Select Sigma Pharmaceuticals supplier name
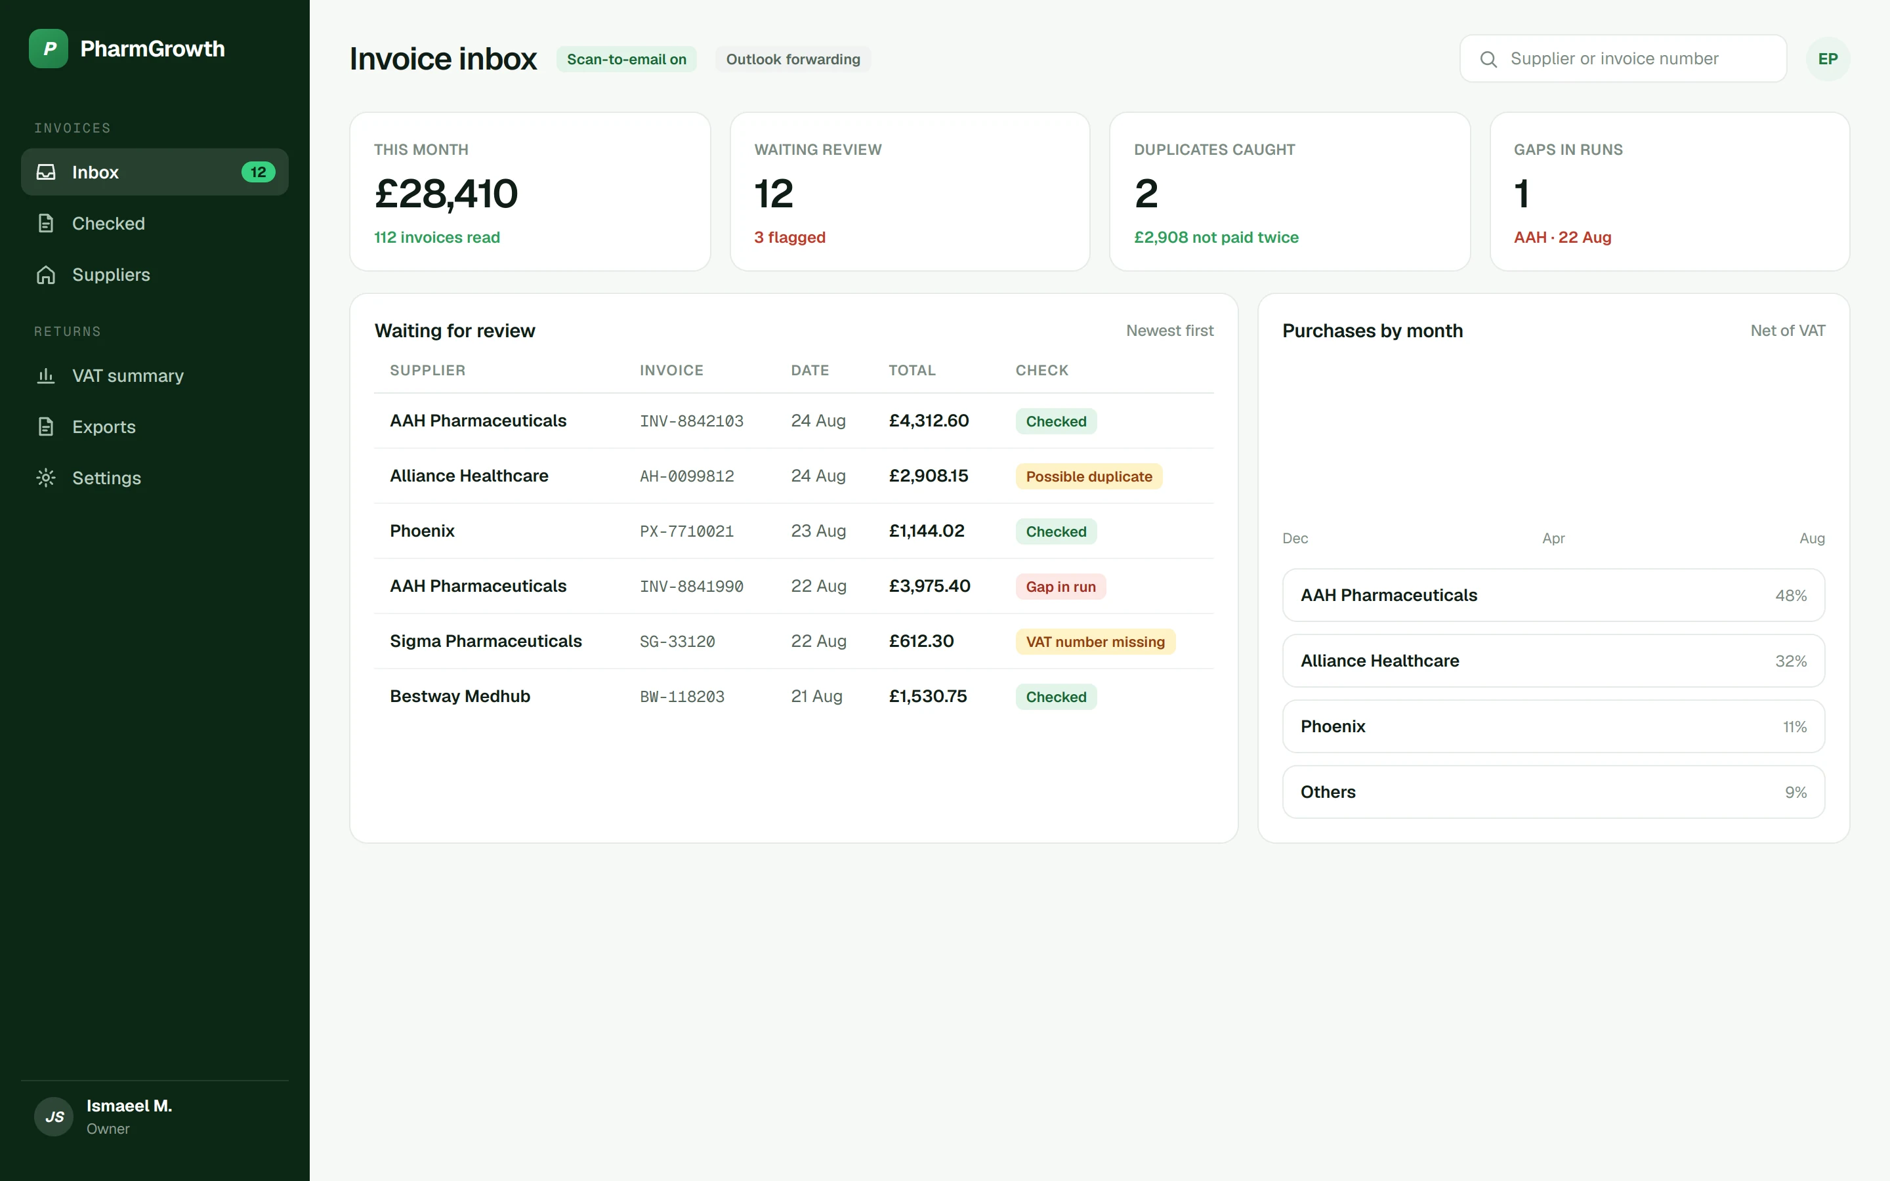1890x1181 pixels. [x=486, y=641]
